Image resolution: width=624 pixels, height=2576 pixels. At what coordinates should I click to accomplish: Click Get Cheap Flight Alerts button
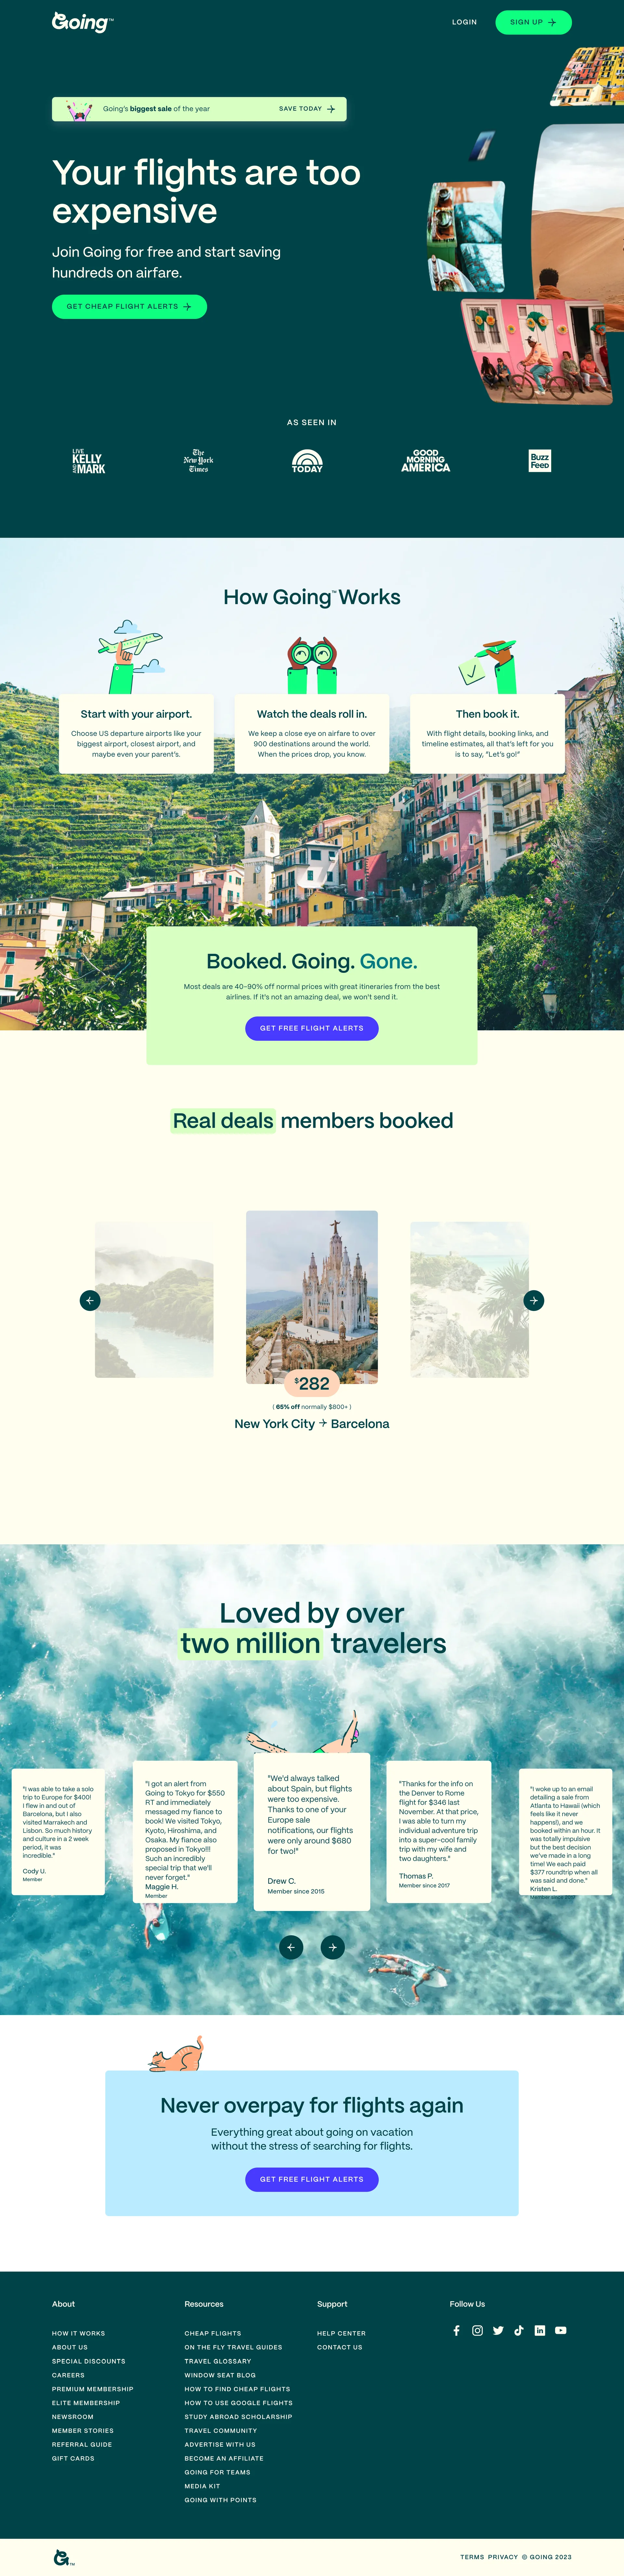coord(129,307)
